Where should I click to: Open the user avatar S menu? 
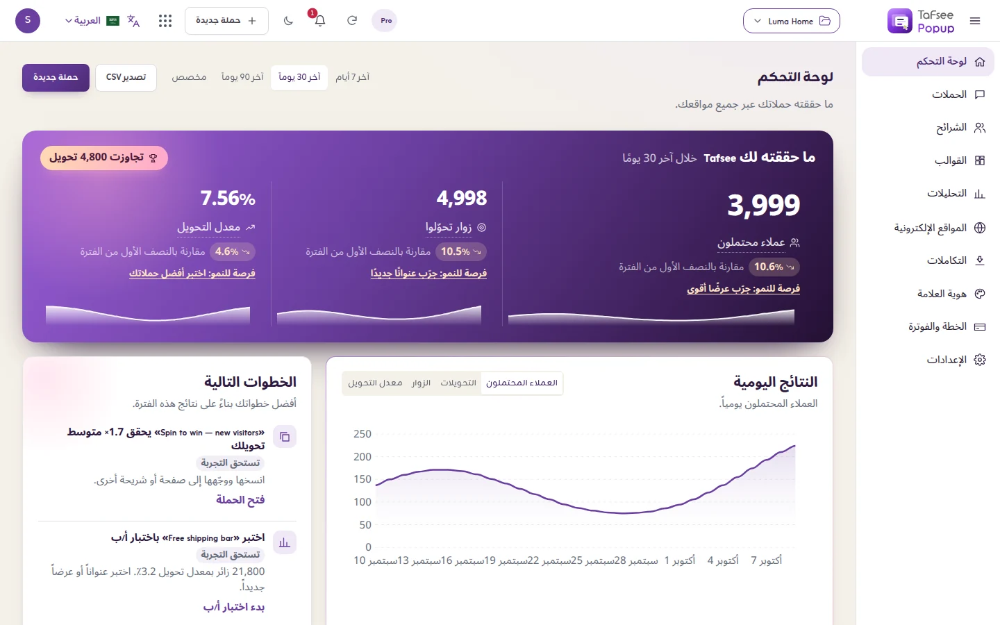28,20
